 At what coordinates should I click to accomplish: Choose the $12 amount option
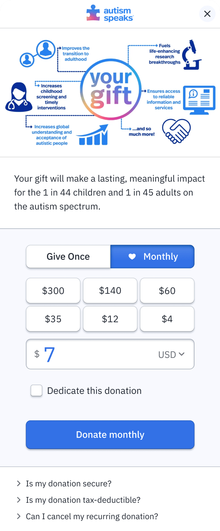(x=110, y=319)
